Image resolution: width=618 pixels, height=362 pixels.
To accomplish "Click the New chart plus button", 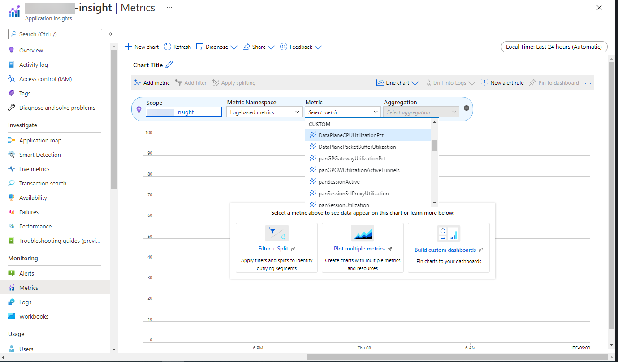I will click(129, 47).
